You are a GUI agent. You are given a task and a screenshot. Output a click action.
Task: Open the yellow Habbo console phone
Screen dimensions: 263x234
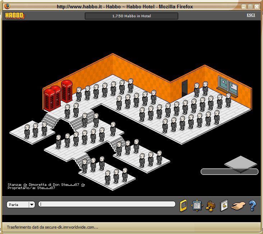pyautogui.click(x=183, y=205)
